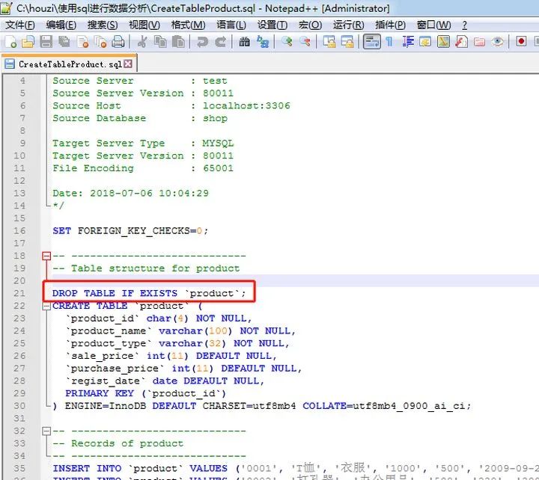Screen dimensions: 539x480
Task: Toggle file monitoring eye icon
Action: (497, 42)
